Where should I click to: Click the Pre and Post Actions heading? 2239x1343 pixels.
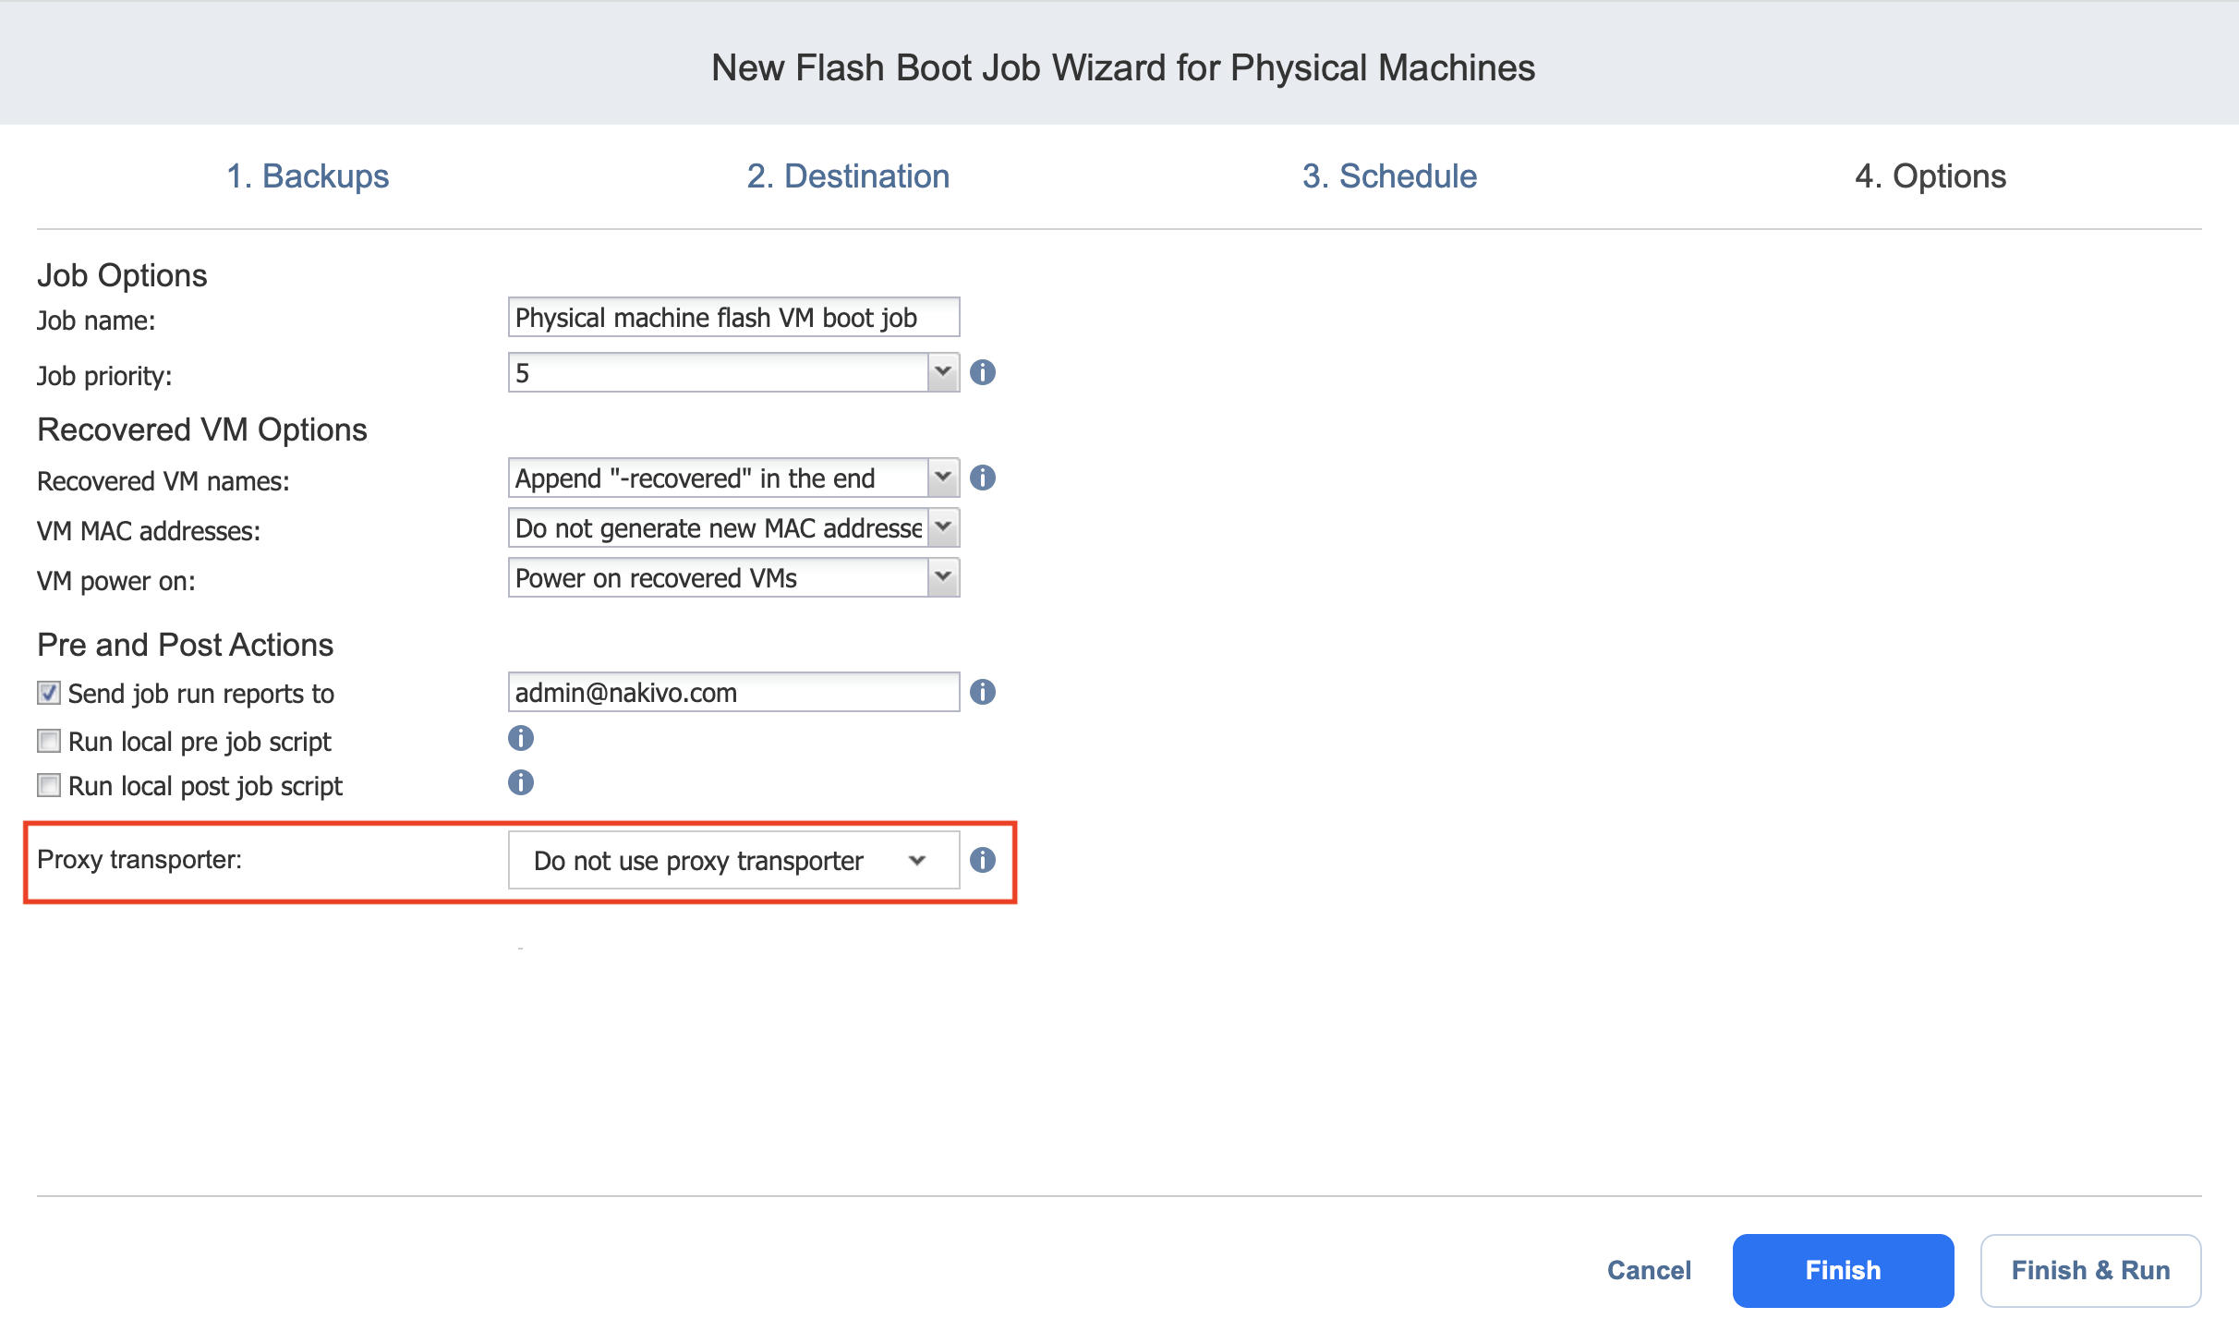[x=185, y=645]
